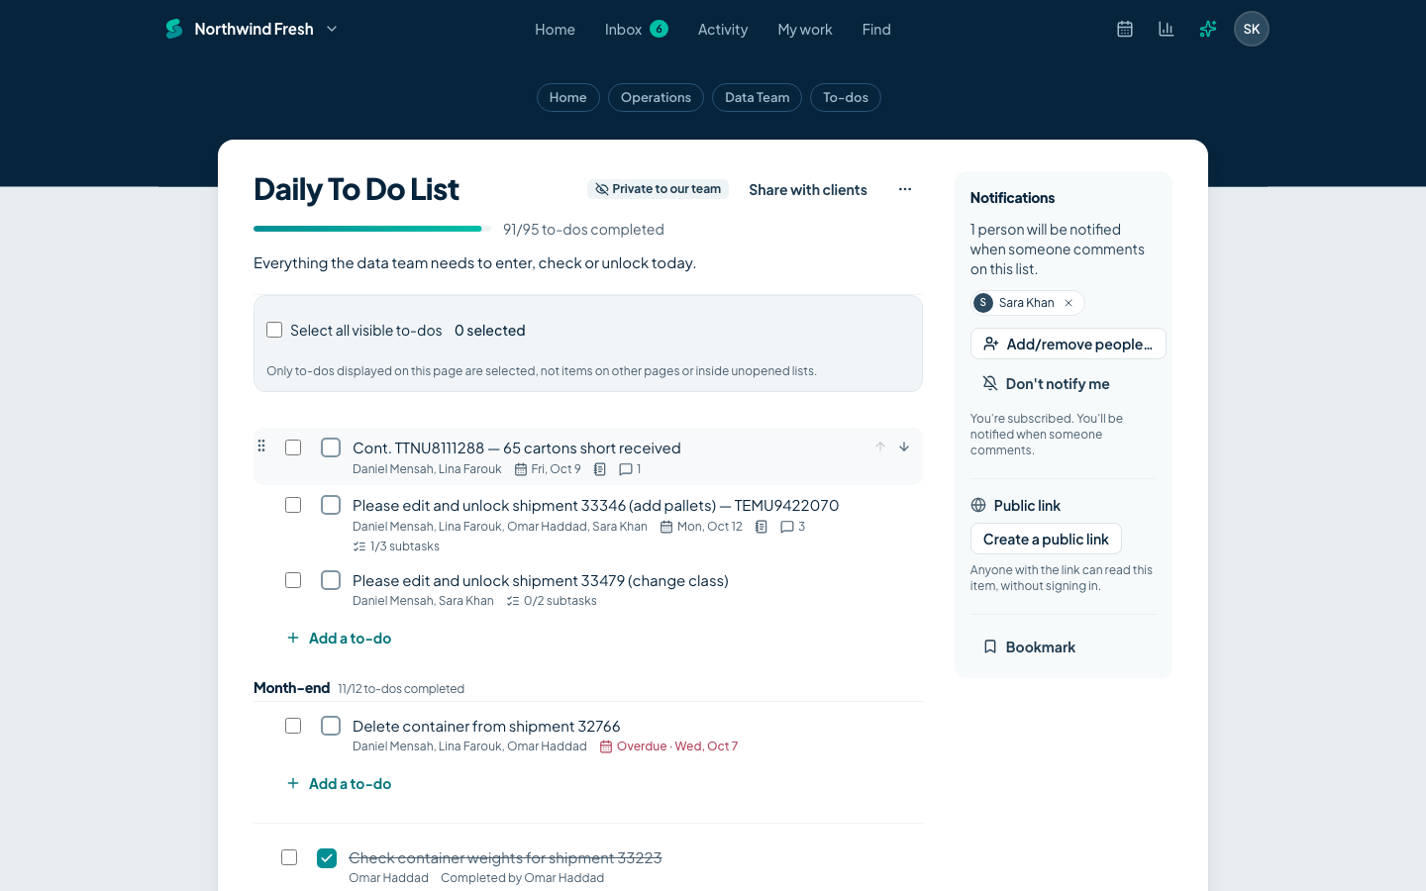Navigate to the Operations breadcrumb
The width and height of the screenshot is (1426, 891).
[x=656, y=97]
